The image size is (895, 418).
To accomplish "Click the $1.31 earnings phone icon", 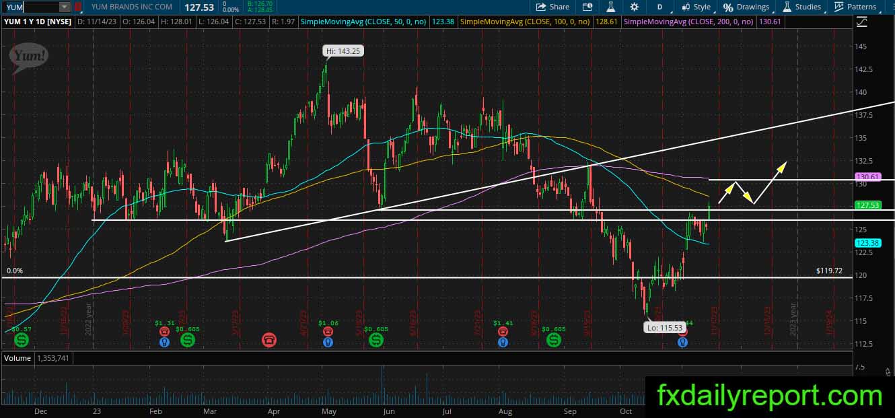I will tap(165, 331).
